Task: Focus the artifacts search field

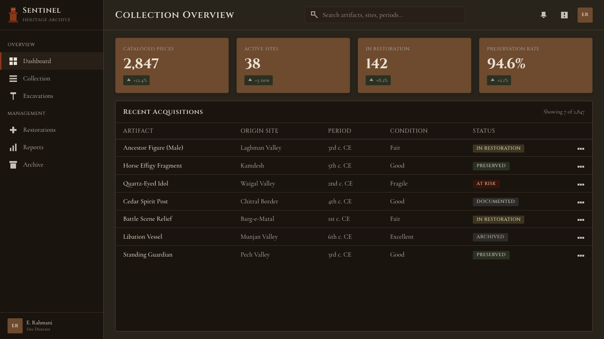Action: [385, 15]
